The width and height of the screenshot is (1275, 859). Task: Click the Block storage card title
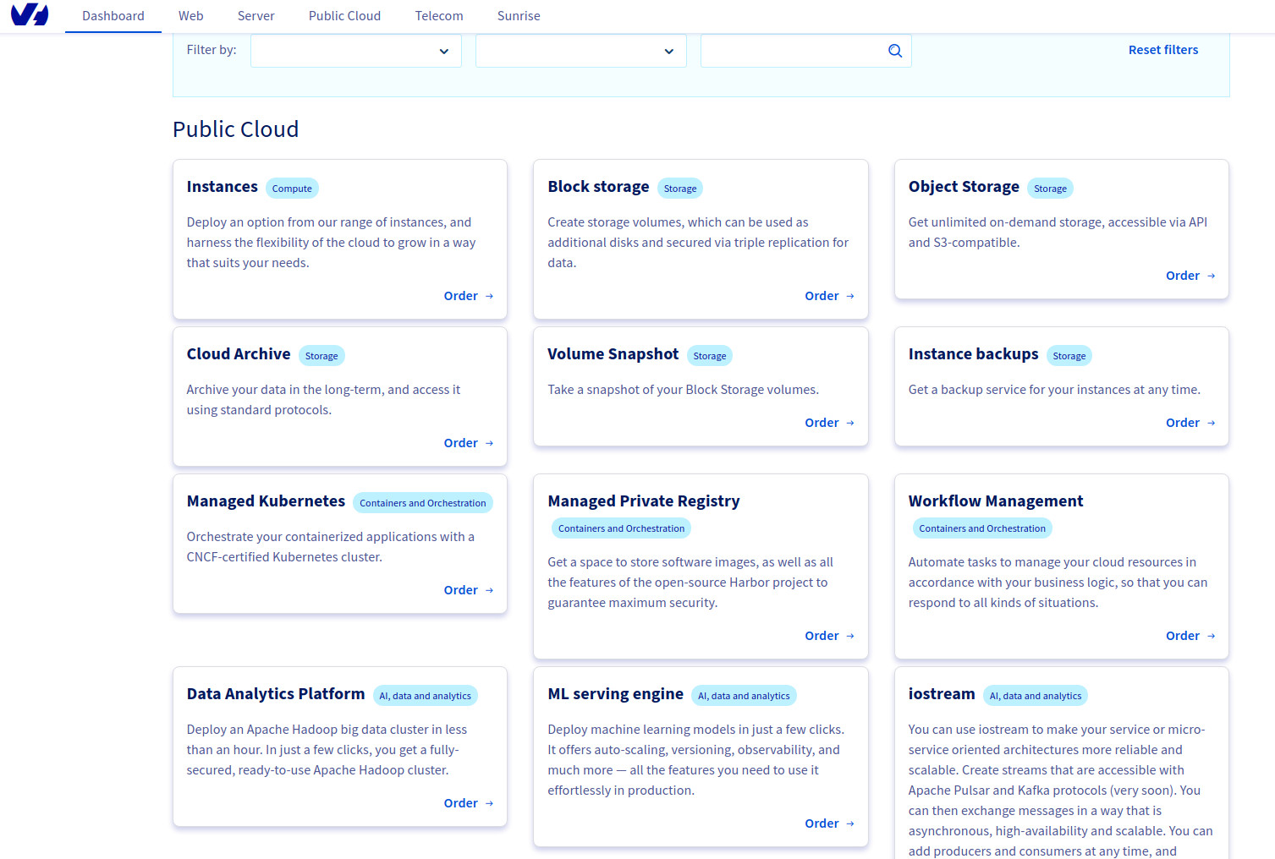[x=598, y=187]
